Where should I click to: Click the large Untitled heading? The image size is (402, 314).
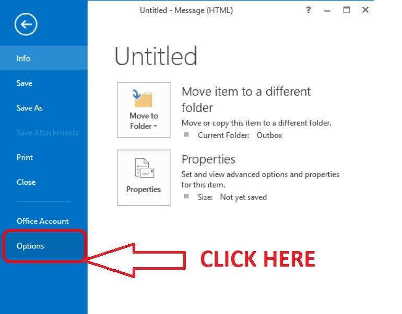click(156, 56)
